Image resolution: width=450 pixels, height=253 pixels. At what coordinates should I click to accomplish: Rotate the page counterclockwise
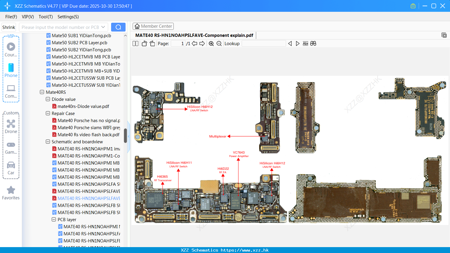click(144, 44)
